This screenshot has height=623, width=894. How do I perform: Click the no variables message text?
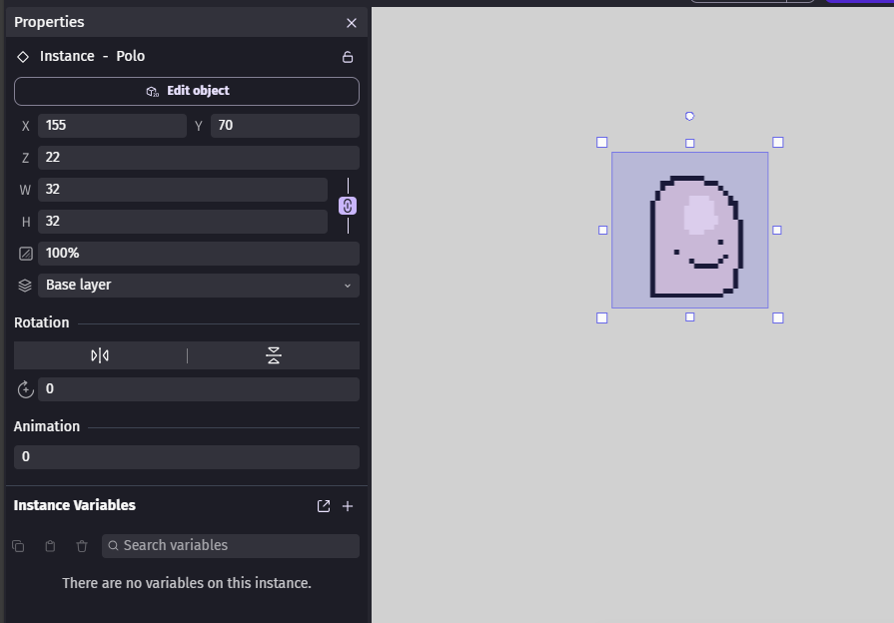pos(187,583)
